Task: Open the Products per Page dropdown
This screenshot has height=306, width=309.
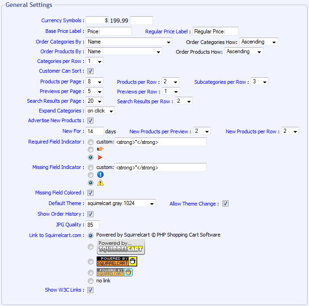Action: coord(94,82)
